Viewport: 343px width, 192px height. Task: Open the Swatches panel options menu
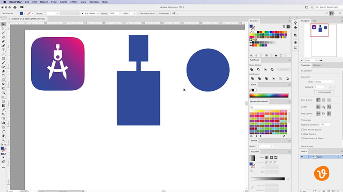click(x=289, y=21)
